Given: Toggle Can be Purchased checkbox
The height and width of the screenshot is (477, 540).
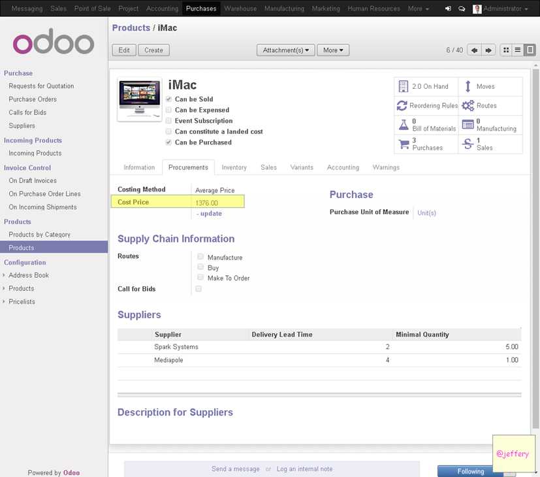Looking at the screenshot, I should [168, 142].
